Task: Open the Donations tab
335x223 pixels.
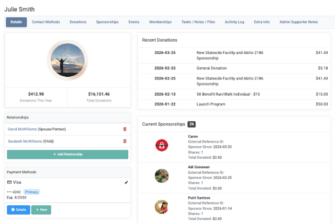Action: coord(78,22)
